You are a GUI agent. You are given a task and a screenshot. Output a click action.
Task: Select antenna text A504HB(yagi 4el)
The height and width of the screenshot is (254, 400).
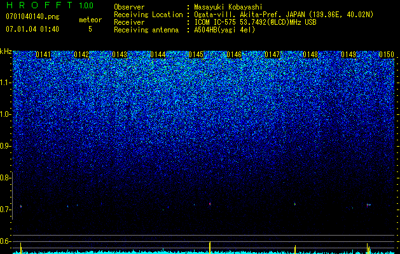pos(224,30)
